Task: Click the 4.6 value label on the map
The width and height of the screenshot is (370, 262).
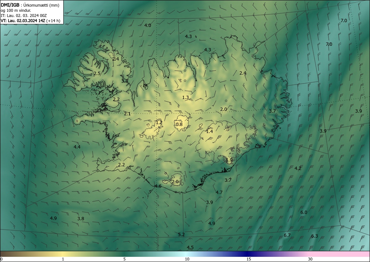Action: click(158, 186)
